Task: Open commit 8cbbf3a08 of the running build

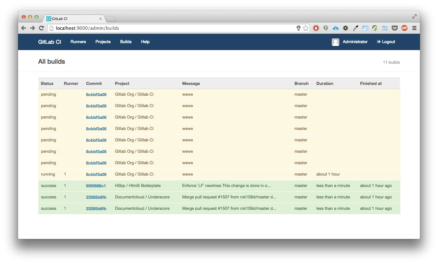Action: tap(96, 174)
